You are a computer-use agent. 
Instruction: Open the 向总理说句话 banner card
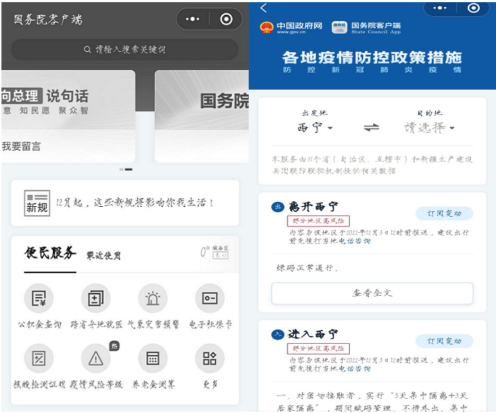[69, 116]
